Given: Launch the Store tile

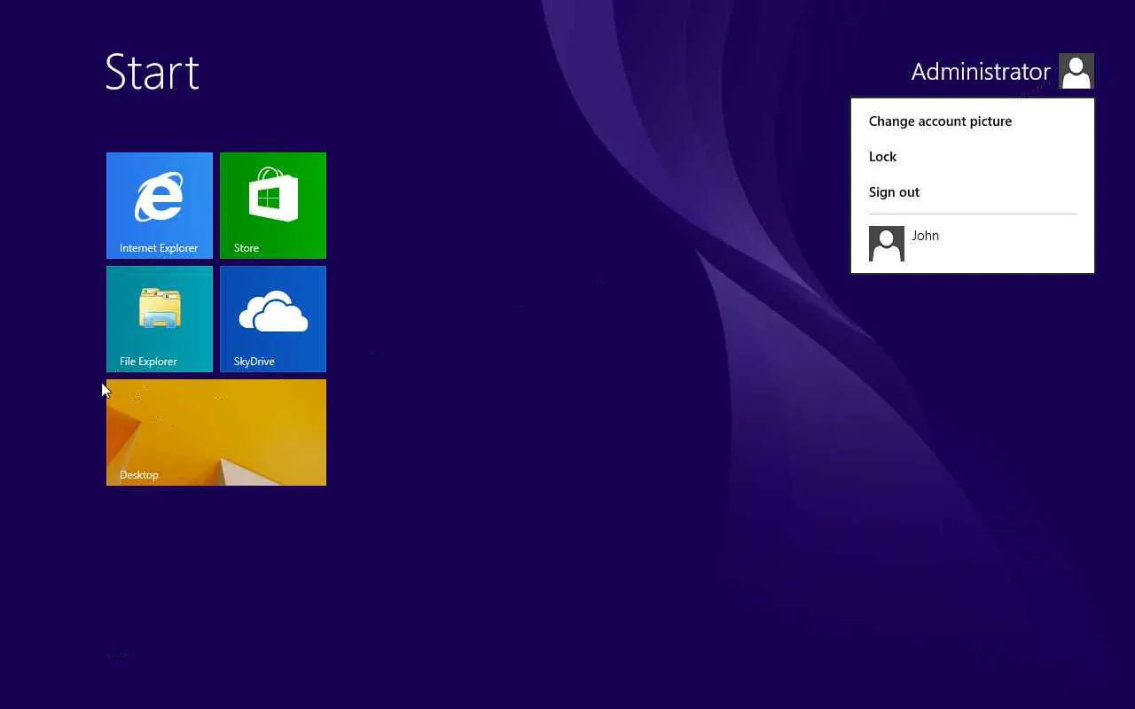Looking at the screenshot, I should (x=273, y=206).
